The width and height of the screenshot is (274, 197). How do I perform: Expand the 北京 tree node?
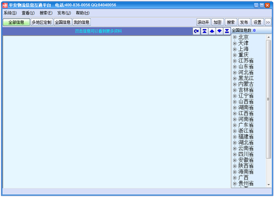(x=235, y=37)
